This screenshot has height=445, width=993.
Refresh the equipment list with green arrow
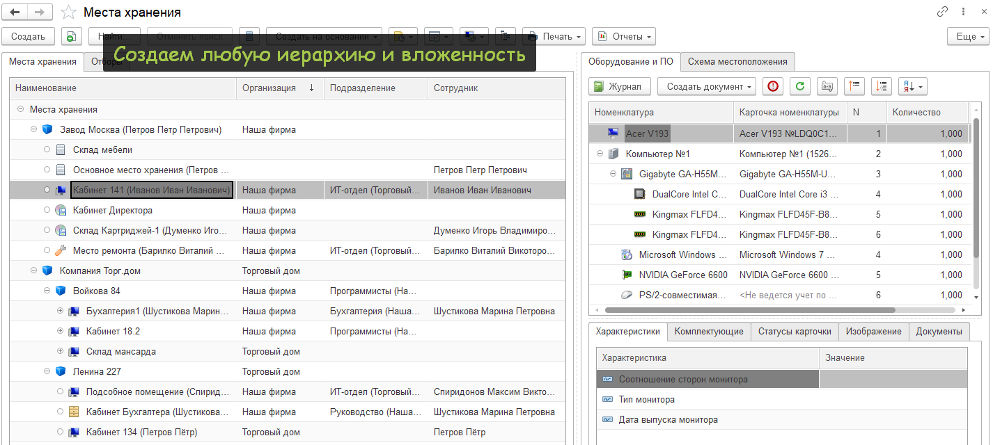[800, 86]
